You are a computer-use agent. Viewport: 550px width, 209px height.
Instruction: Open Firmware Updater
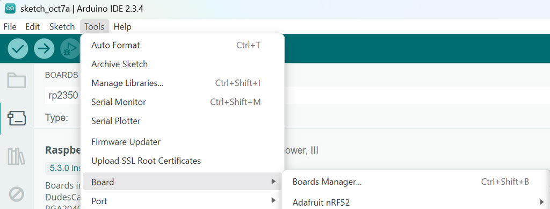[183, 142]
